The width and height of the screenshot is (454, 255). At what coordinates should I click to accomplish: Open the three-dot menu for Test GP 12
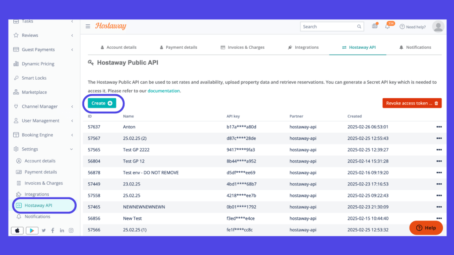439,161
